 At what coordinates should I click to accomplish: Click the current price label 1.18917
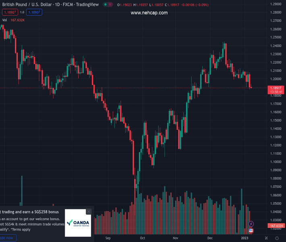(278, 88)
